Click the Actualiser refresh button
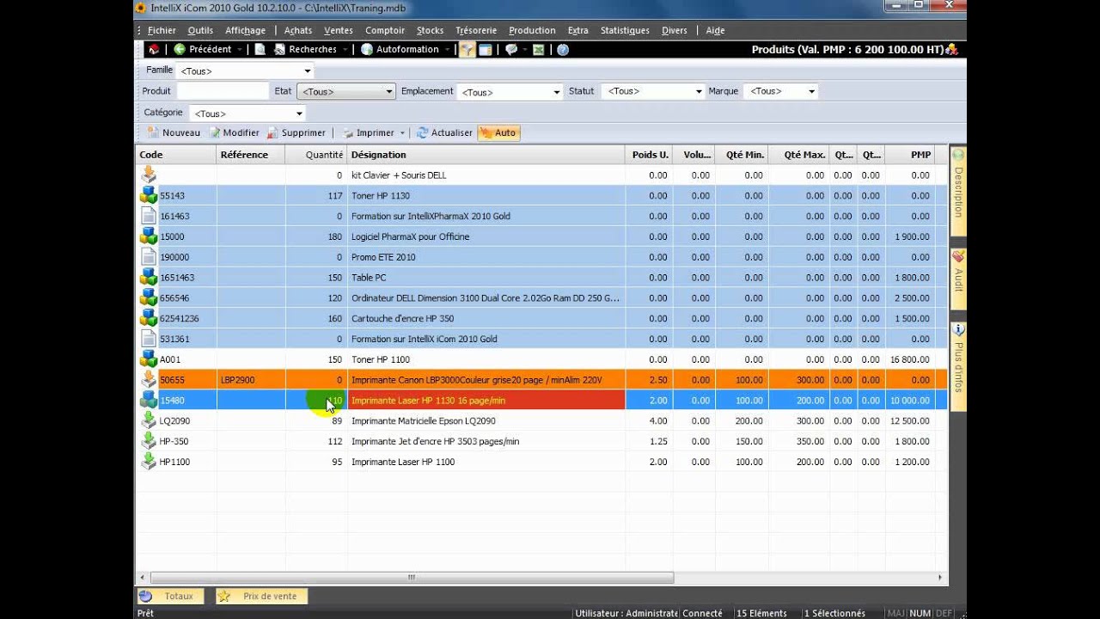Viewport: 1100px width, 619px height. coord(444,132)
